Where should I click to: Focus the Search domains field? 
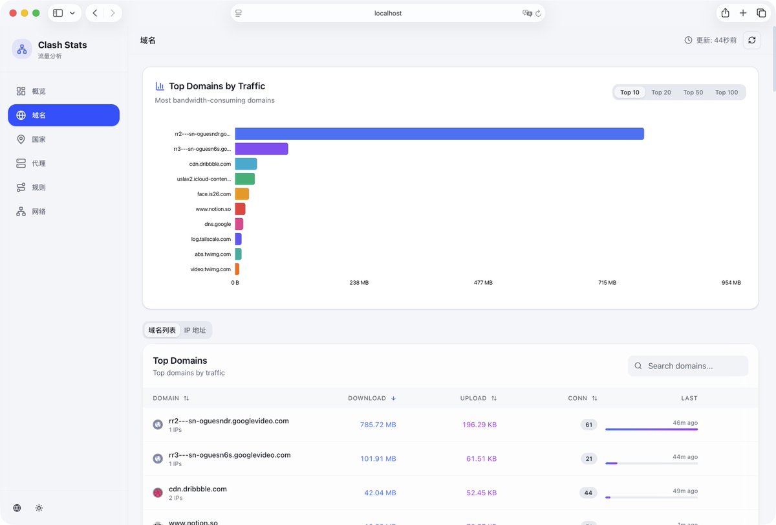688,366
